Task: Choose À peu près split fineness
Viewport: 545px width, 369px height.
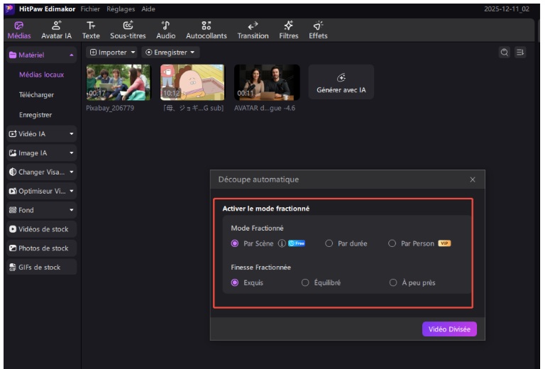Action: coord(393,282)
